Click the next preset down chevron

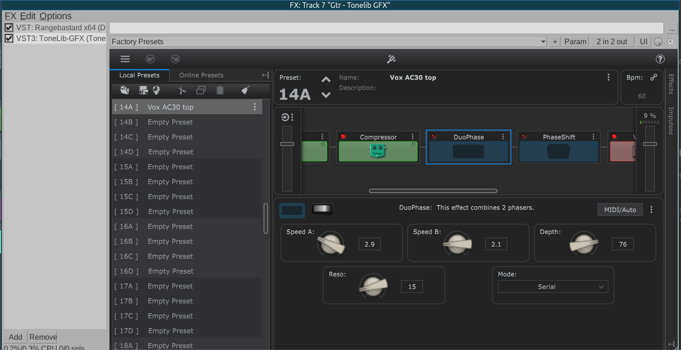326,95
